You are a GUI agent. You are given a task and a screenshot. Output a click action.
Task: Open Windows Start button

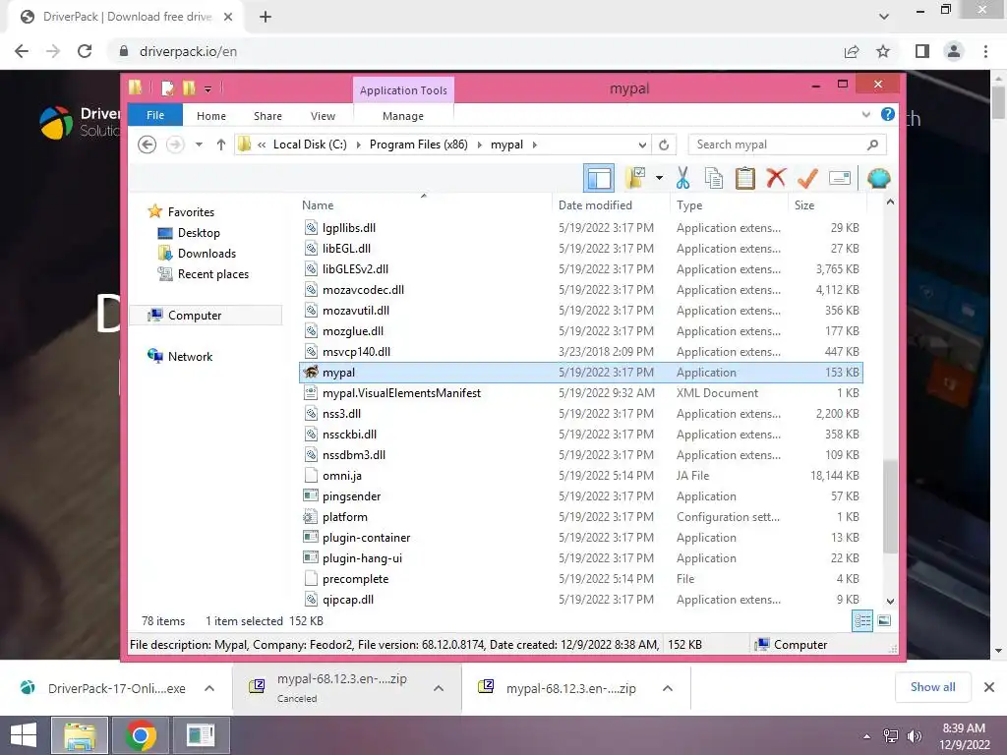pos(24,735)
